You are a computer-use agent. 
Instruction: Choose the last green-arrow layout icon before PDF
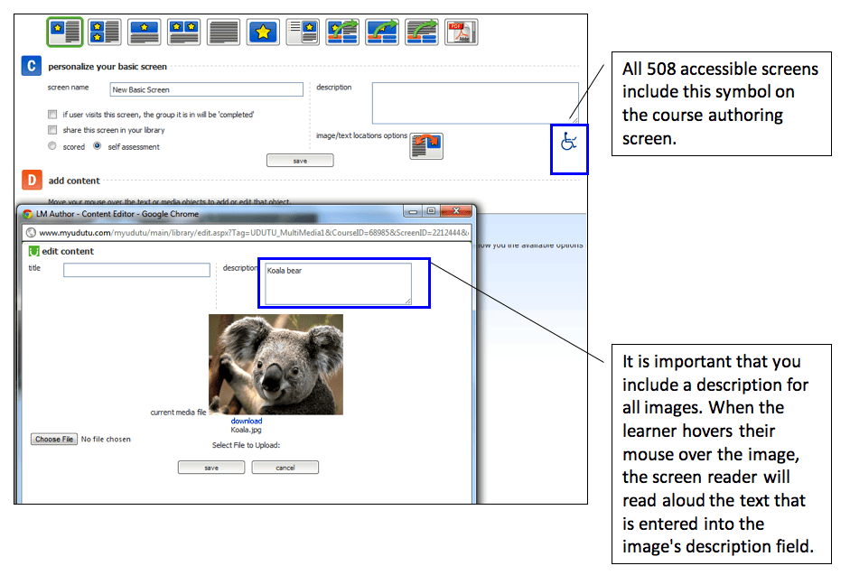421,32
